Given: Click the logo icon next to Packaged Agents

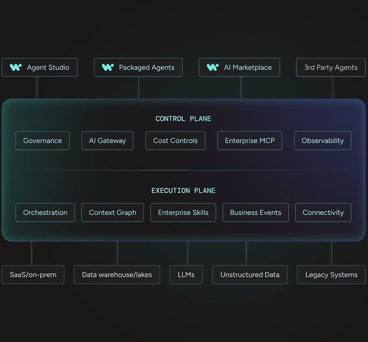Looking at the screenshot, I should click(108, 67).
